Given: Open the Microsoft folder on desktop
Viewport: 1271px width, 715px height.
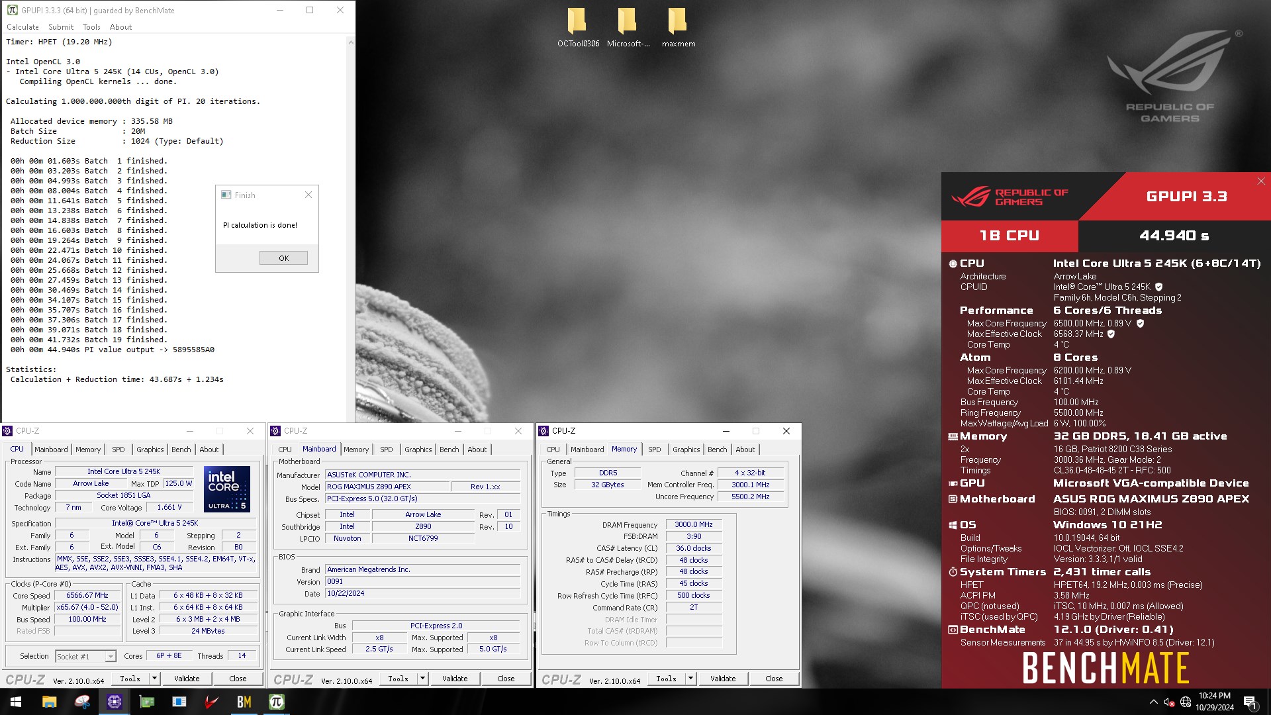Looking at the screenshot, I should point(628,28).
